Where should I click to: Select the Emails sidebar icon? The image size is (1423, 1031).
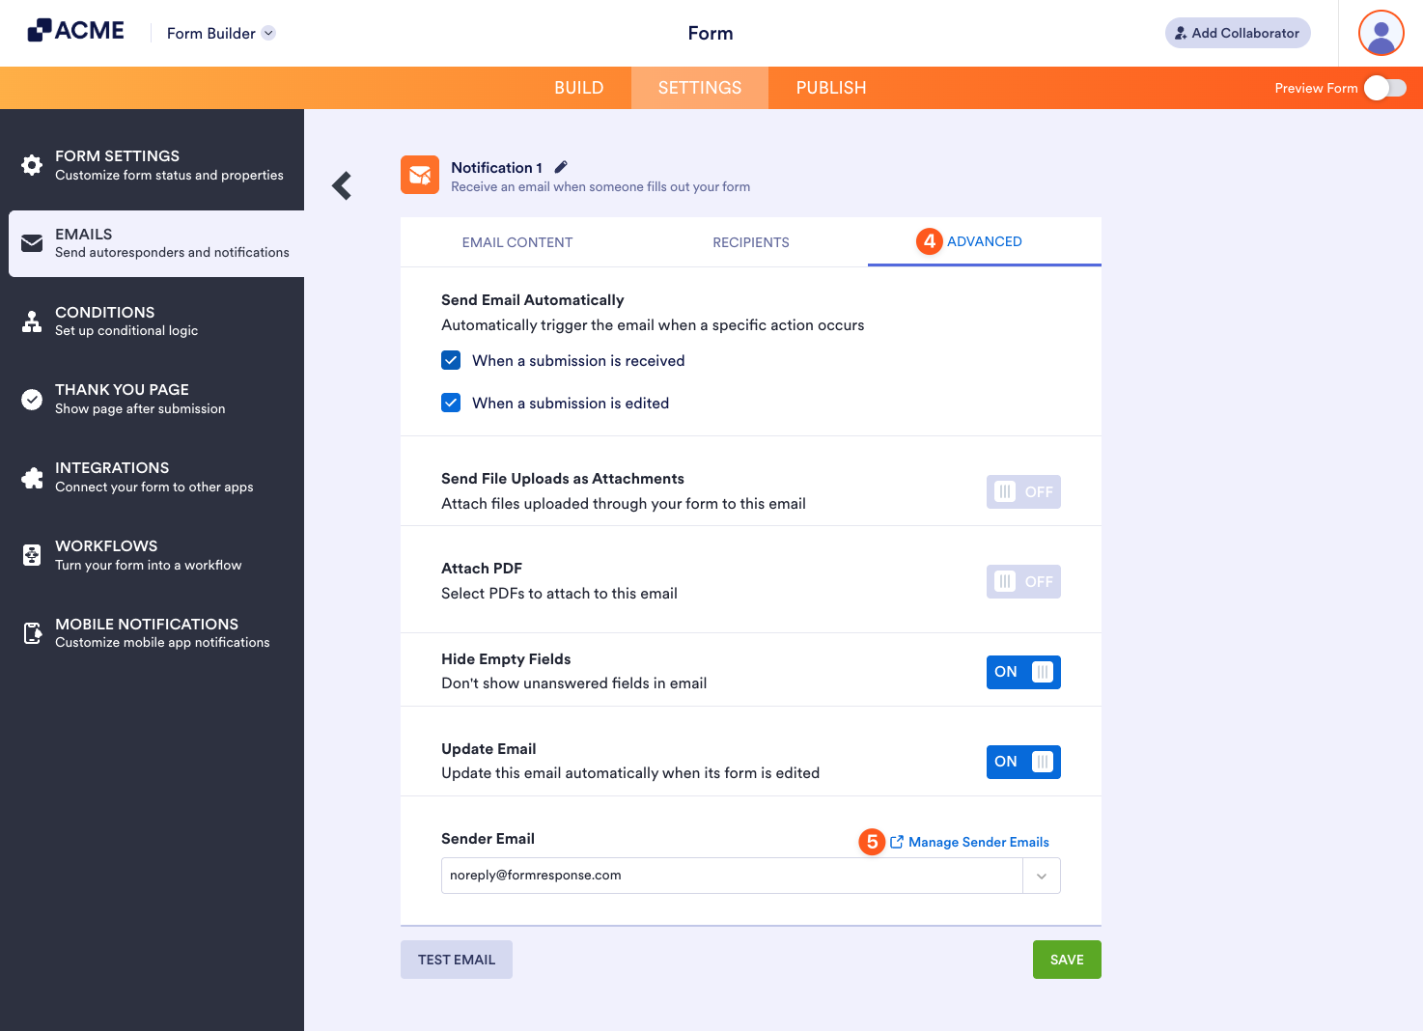(32, 243)
